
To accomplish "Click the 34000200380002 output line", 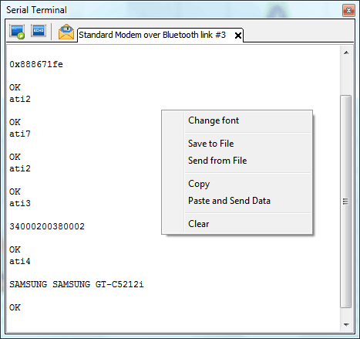I will pos(47,226).
